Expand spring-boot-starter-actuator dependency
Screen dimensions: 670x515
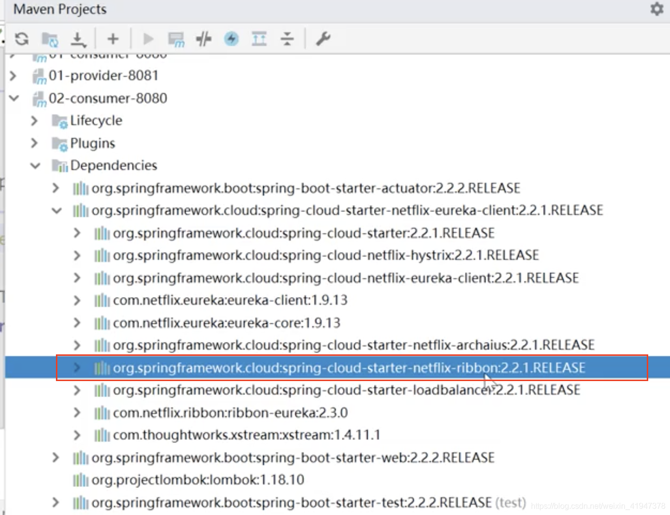tap(55, 188)
